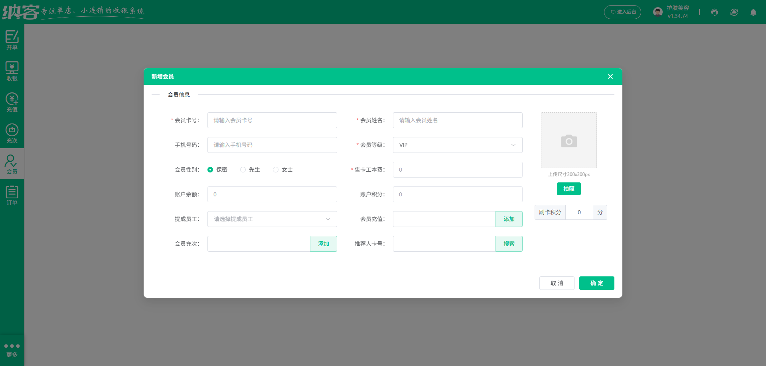Open notifications bell icon
Viewport: 766px width, 366px height.
click(x=753, y=12)
